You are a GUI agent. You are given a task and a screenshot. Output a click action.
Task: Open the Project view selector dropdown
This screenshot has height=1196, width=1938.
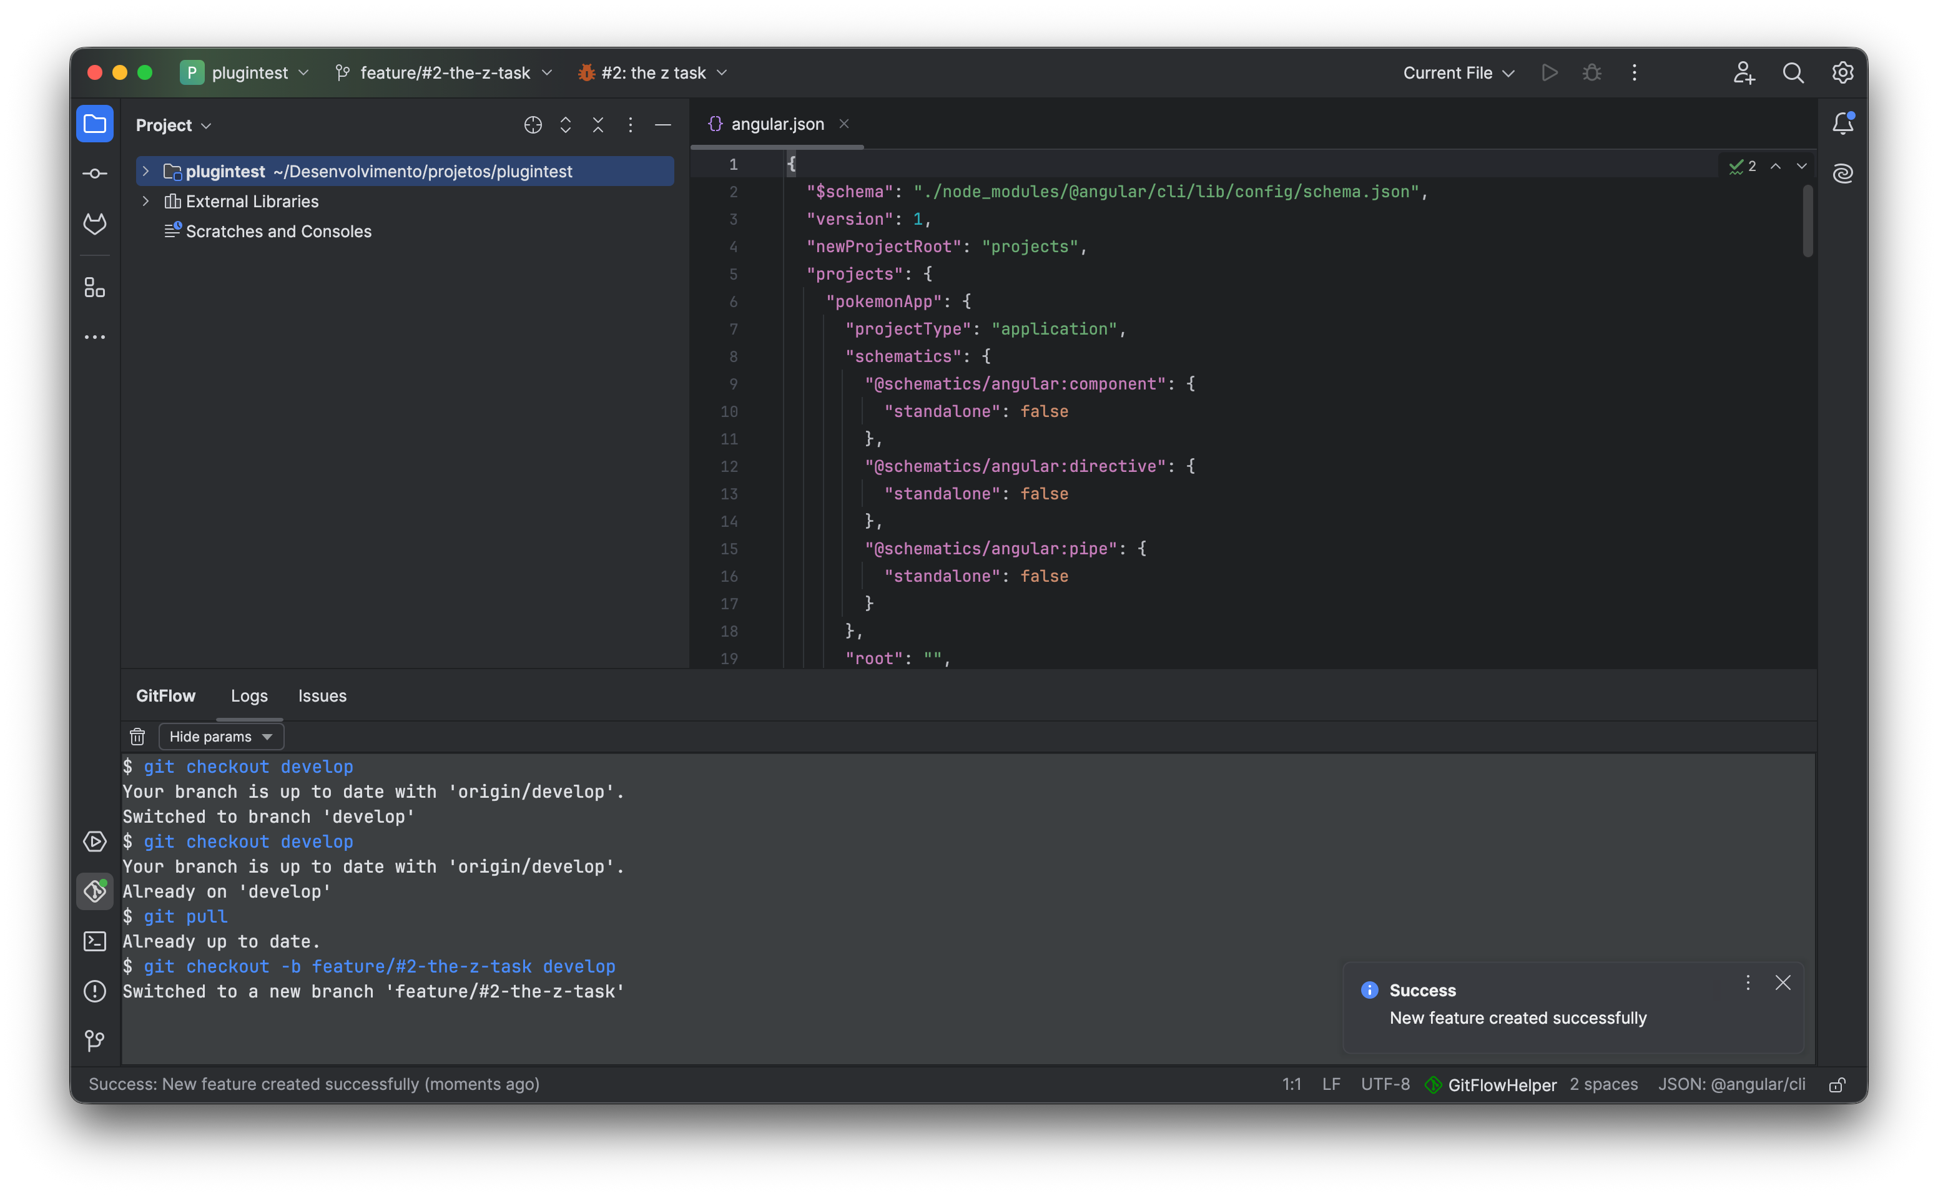point(173,125)
